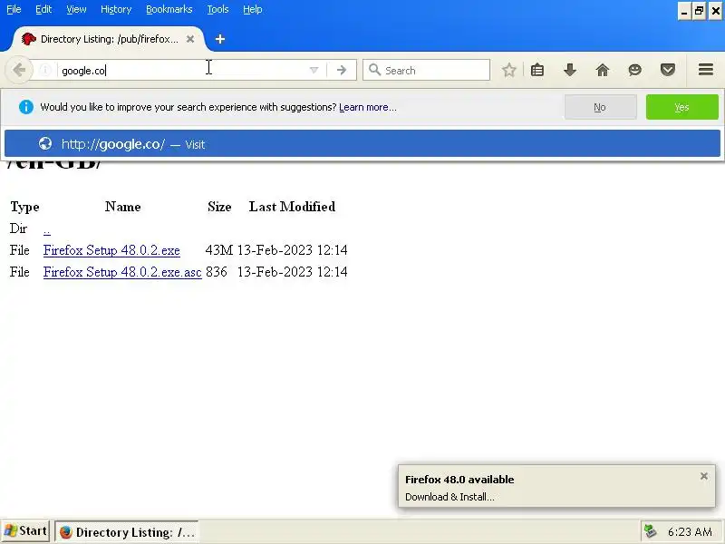Focus the address bar containing google.co

coord(183,71)
